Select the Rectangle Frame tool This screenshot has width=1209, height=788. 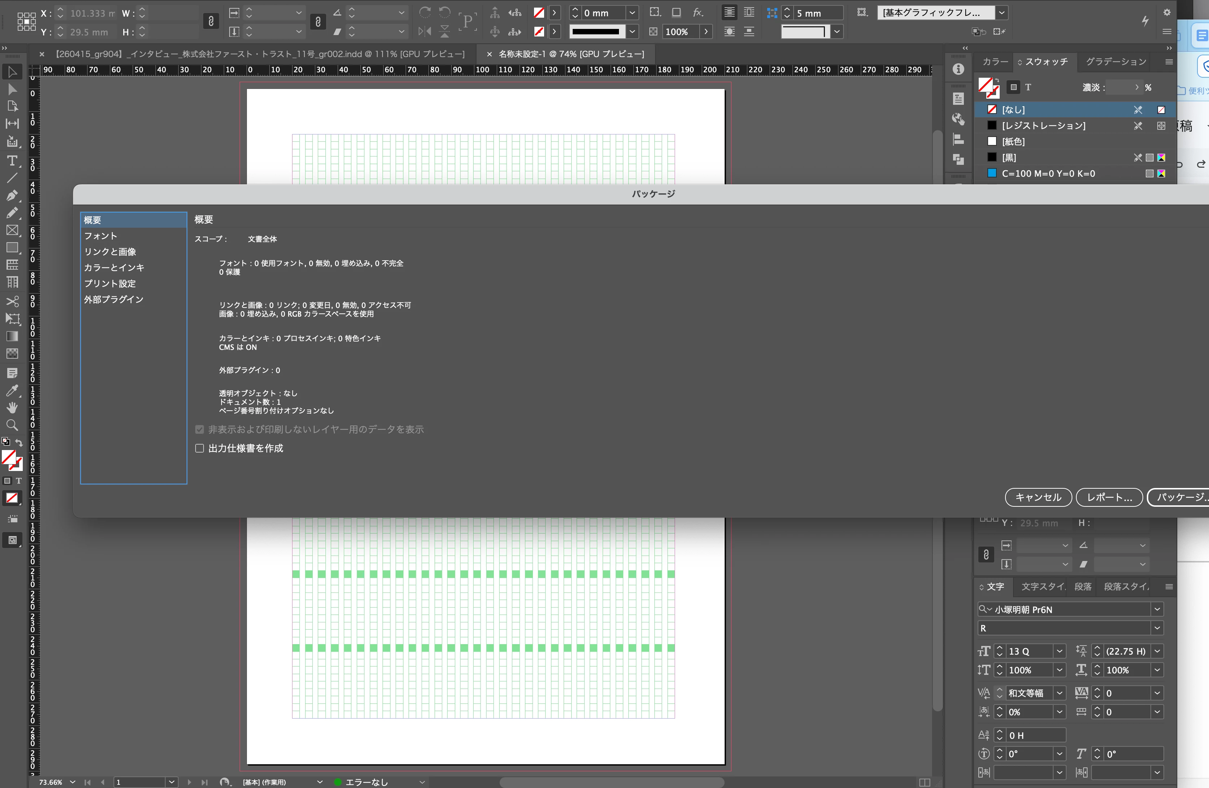coord(12,230)
